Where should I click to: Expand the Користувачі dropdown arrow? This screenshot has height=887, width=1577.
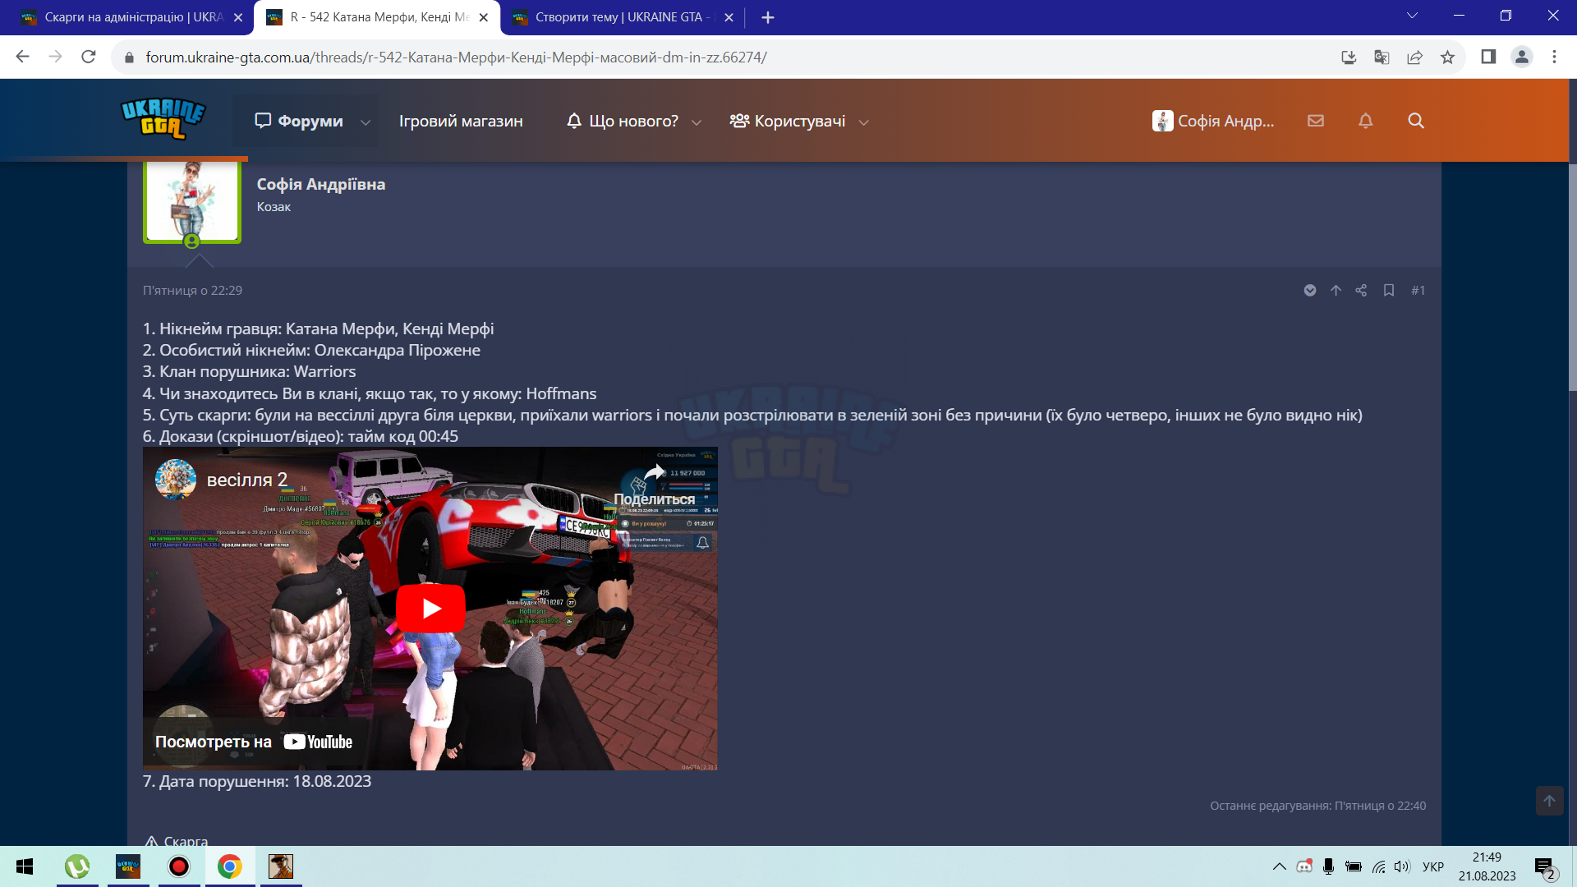(x=863, y=122)
